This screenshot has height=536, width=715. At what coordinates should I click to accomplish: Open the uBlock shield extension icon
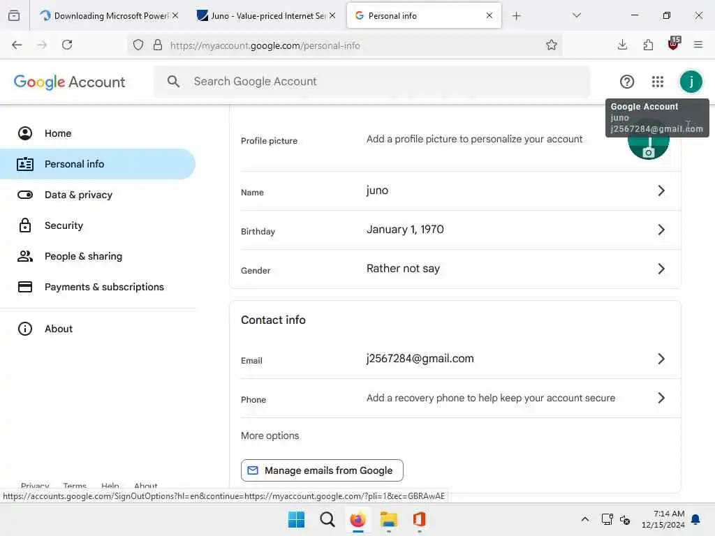pyautogui.click(x=674, y=44)
